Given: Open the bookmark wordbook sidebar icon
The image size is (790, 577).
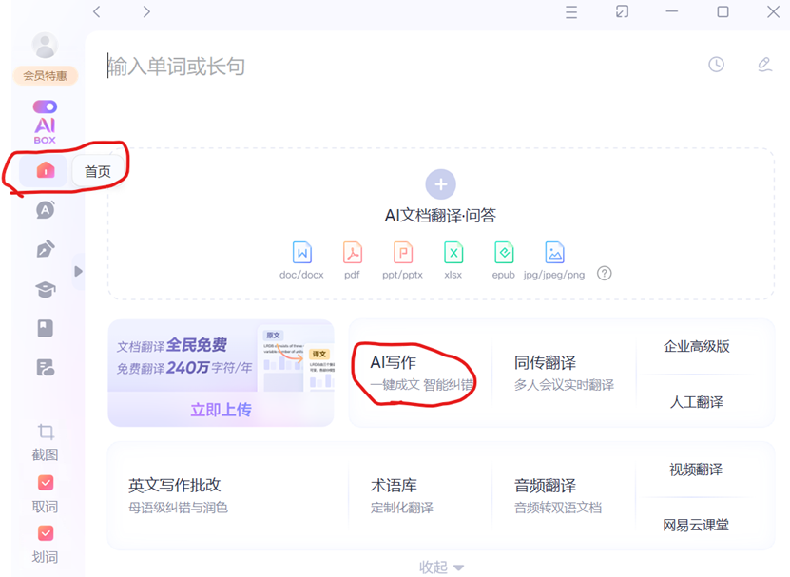Looking at the screenshot, I should pyautogui.click(x=45, y=328).
